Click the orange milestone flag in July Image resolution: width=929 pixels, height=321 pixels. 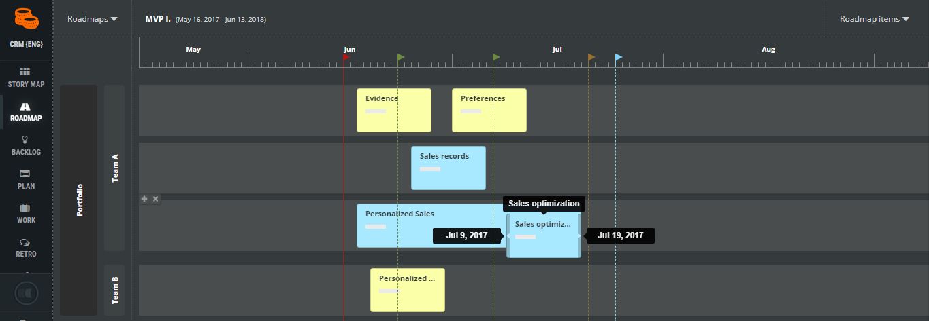click(x=591, y=57)
